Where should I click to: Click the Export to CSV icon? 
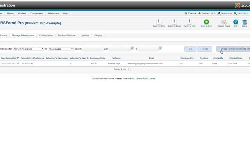pos(159,22)
